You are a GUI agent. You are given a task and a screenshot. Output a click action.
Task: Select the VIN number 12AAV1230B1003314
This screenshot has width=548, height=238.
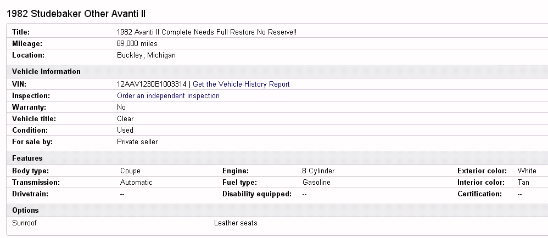152,84
